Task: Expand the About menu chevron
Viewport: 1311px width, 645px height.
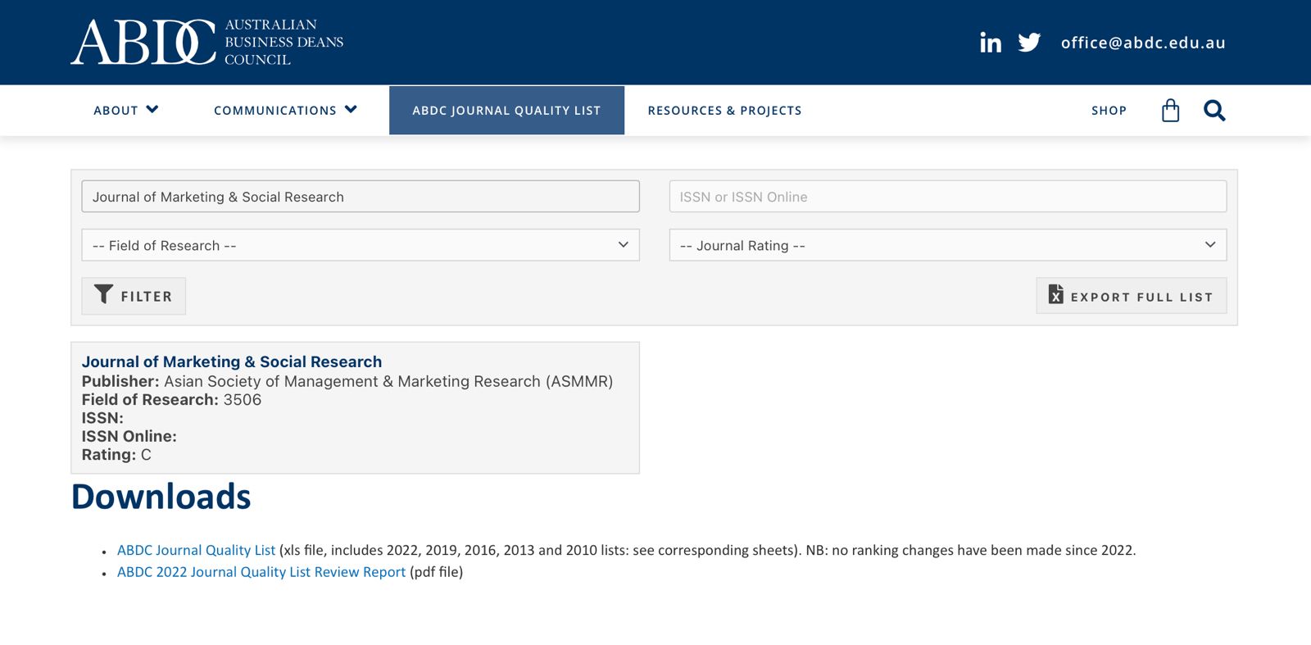Action: [152, 109]
